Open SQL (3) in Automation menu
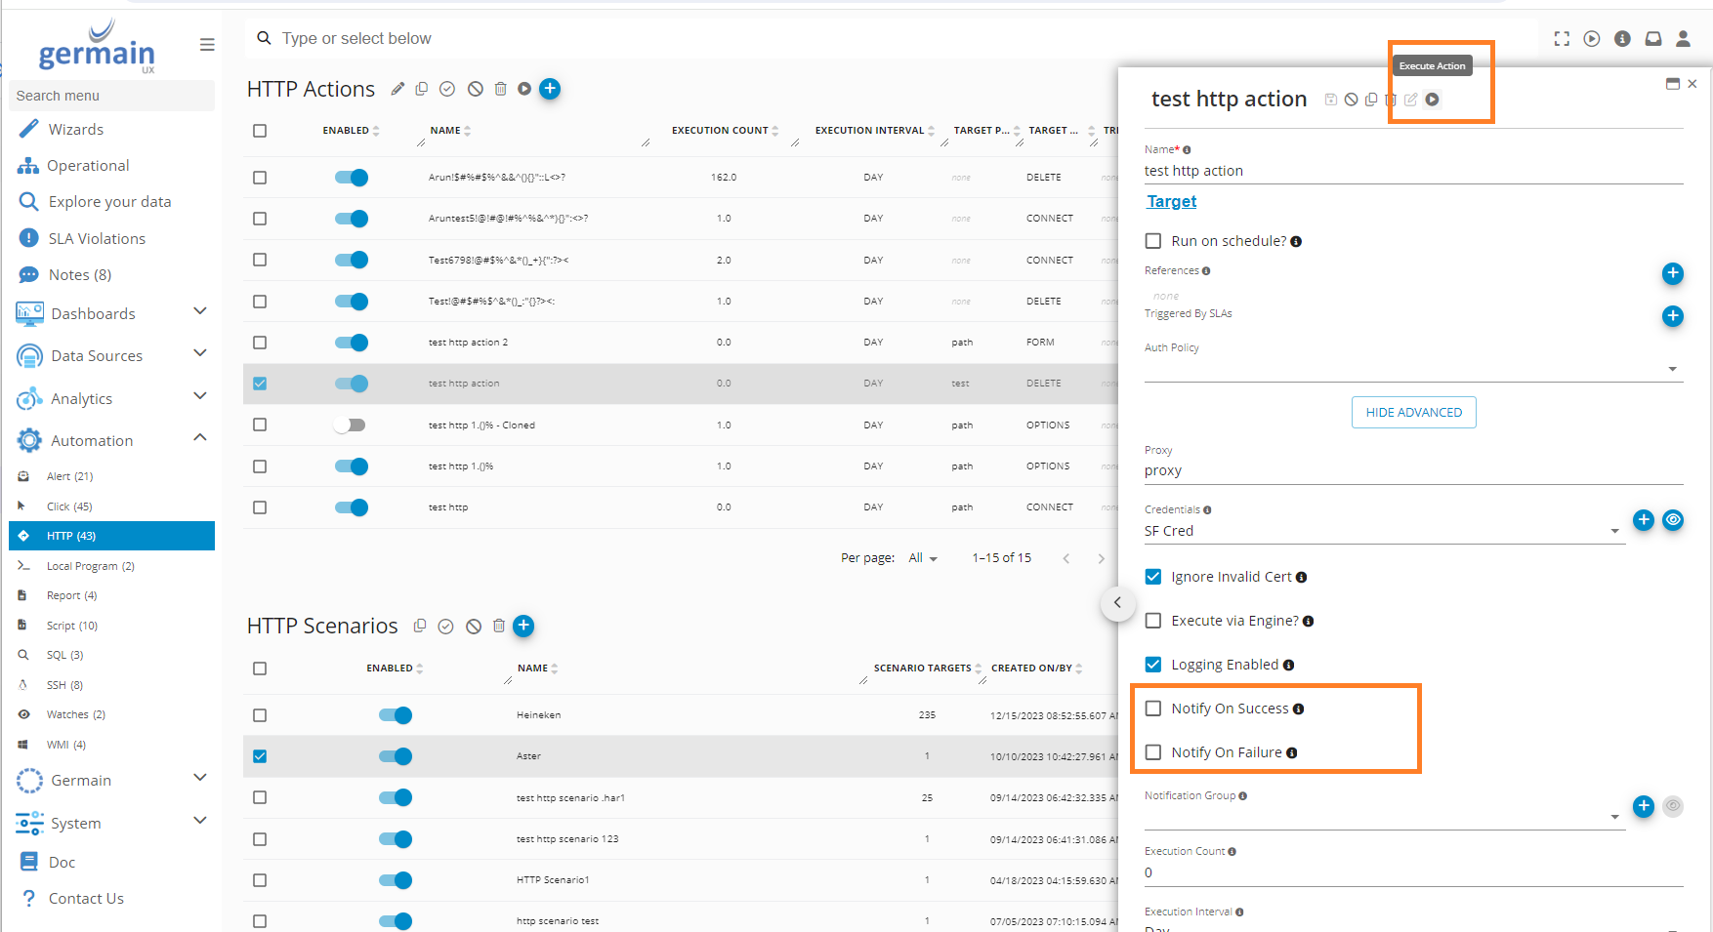1713x932 pixels. (64, 655)
